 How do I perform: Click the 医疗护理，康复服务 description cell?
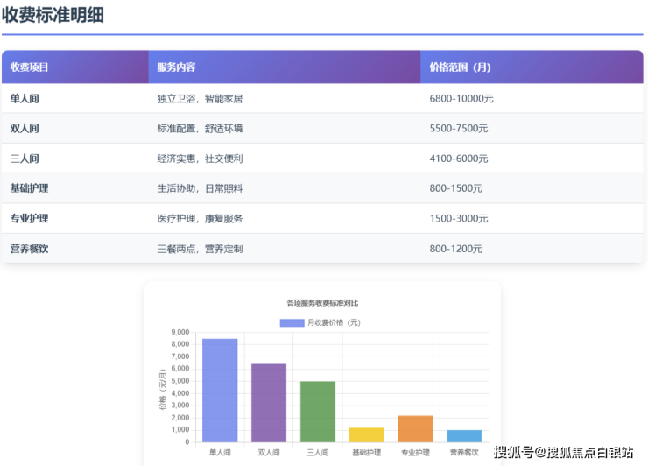coord(200,218)
